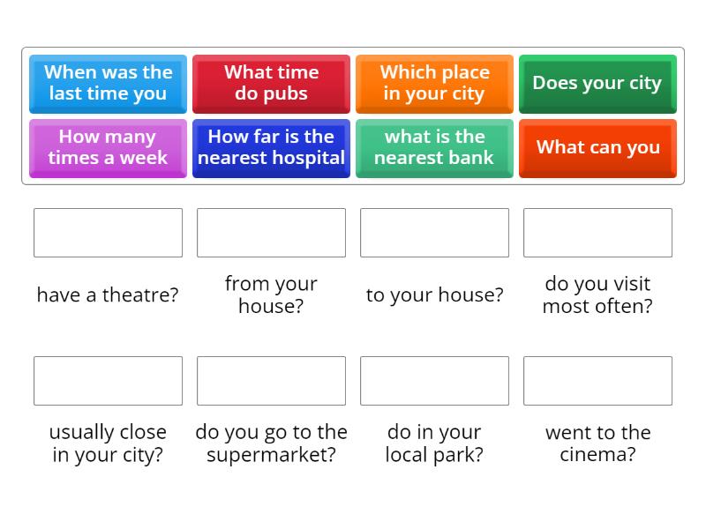Click the empty box above 'have a theatre?'
The width and height of the screenshot is (706, 529).
point(108,233)
